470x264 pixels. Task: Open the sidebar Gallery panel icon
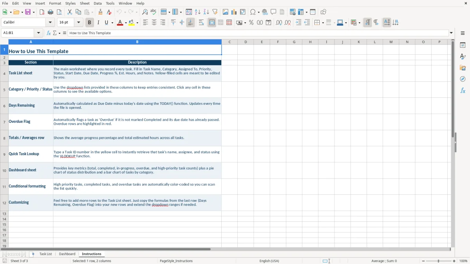(x=463, y=68)
